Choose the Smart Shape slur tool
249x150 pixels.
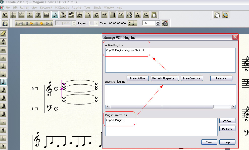[88, 15]
